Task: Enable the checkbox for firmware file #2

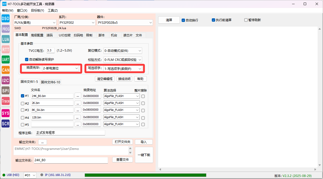Action: (x=22, y=103)
